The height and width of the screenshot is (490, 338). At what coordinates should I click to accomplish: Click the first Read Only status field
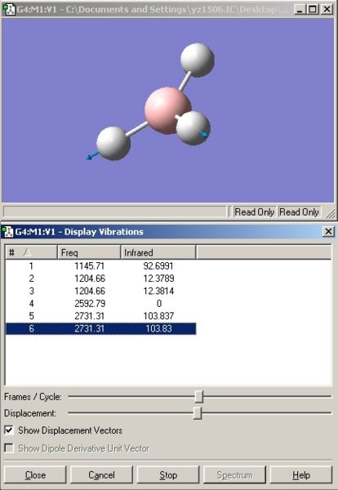[x=254, y=212]
